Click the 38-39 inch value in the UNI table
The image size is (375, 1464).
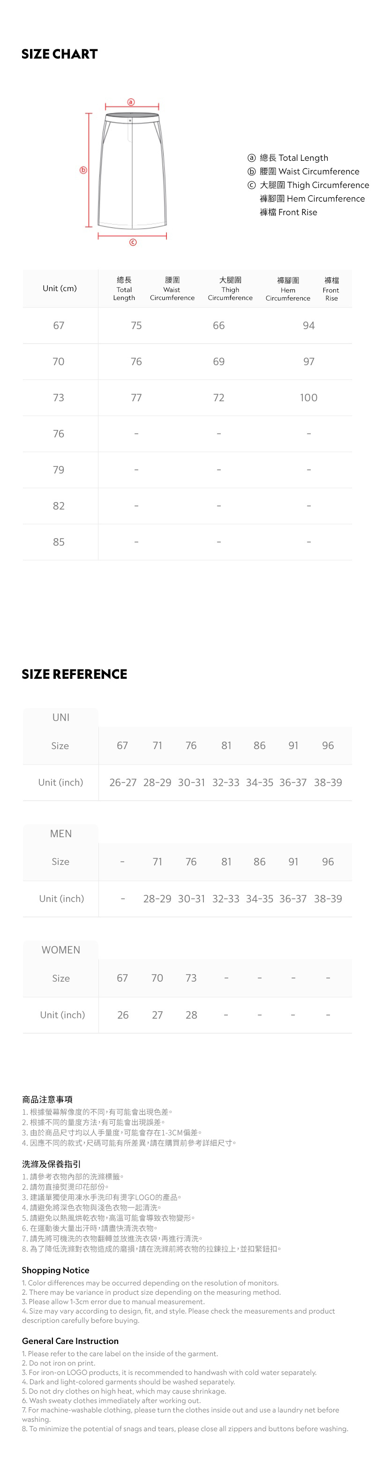click(328, 782)
